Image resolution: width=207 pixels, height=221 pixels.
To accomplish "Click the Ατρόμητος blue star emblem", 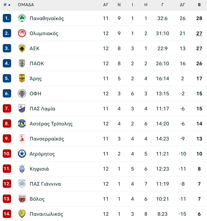I will (22, 154).
